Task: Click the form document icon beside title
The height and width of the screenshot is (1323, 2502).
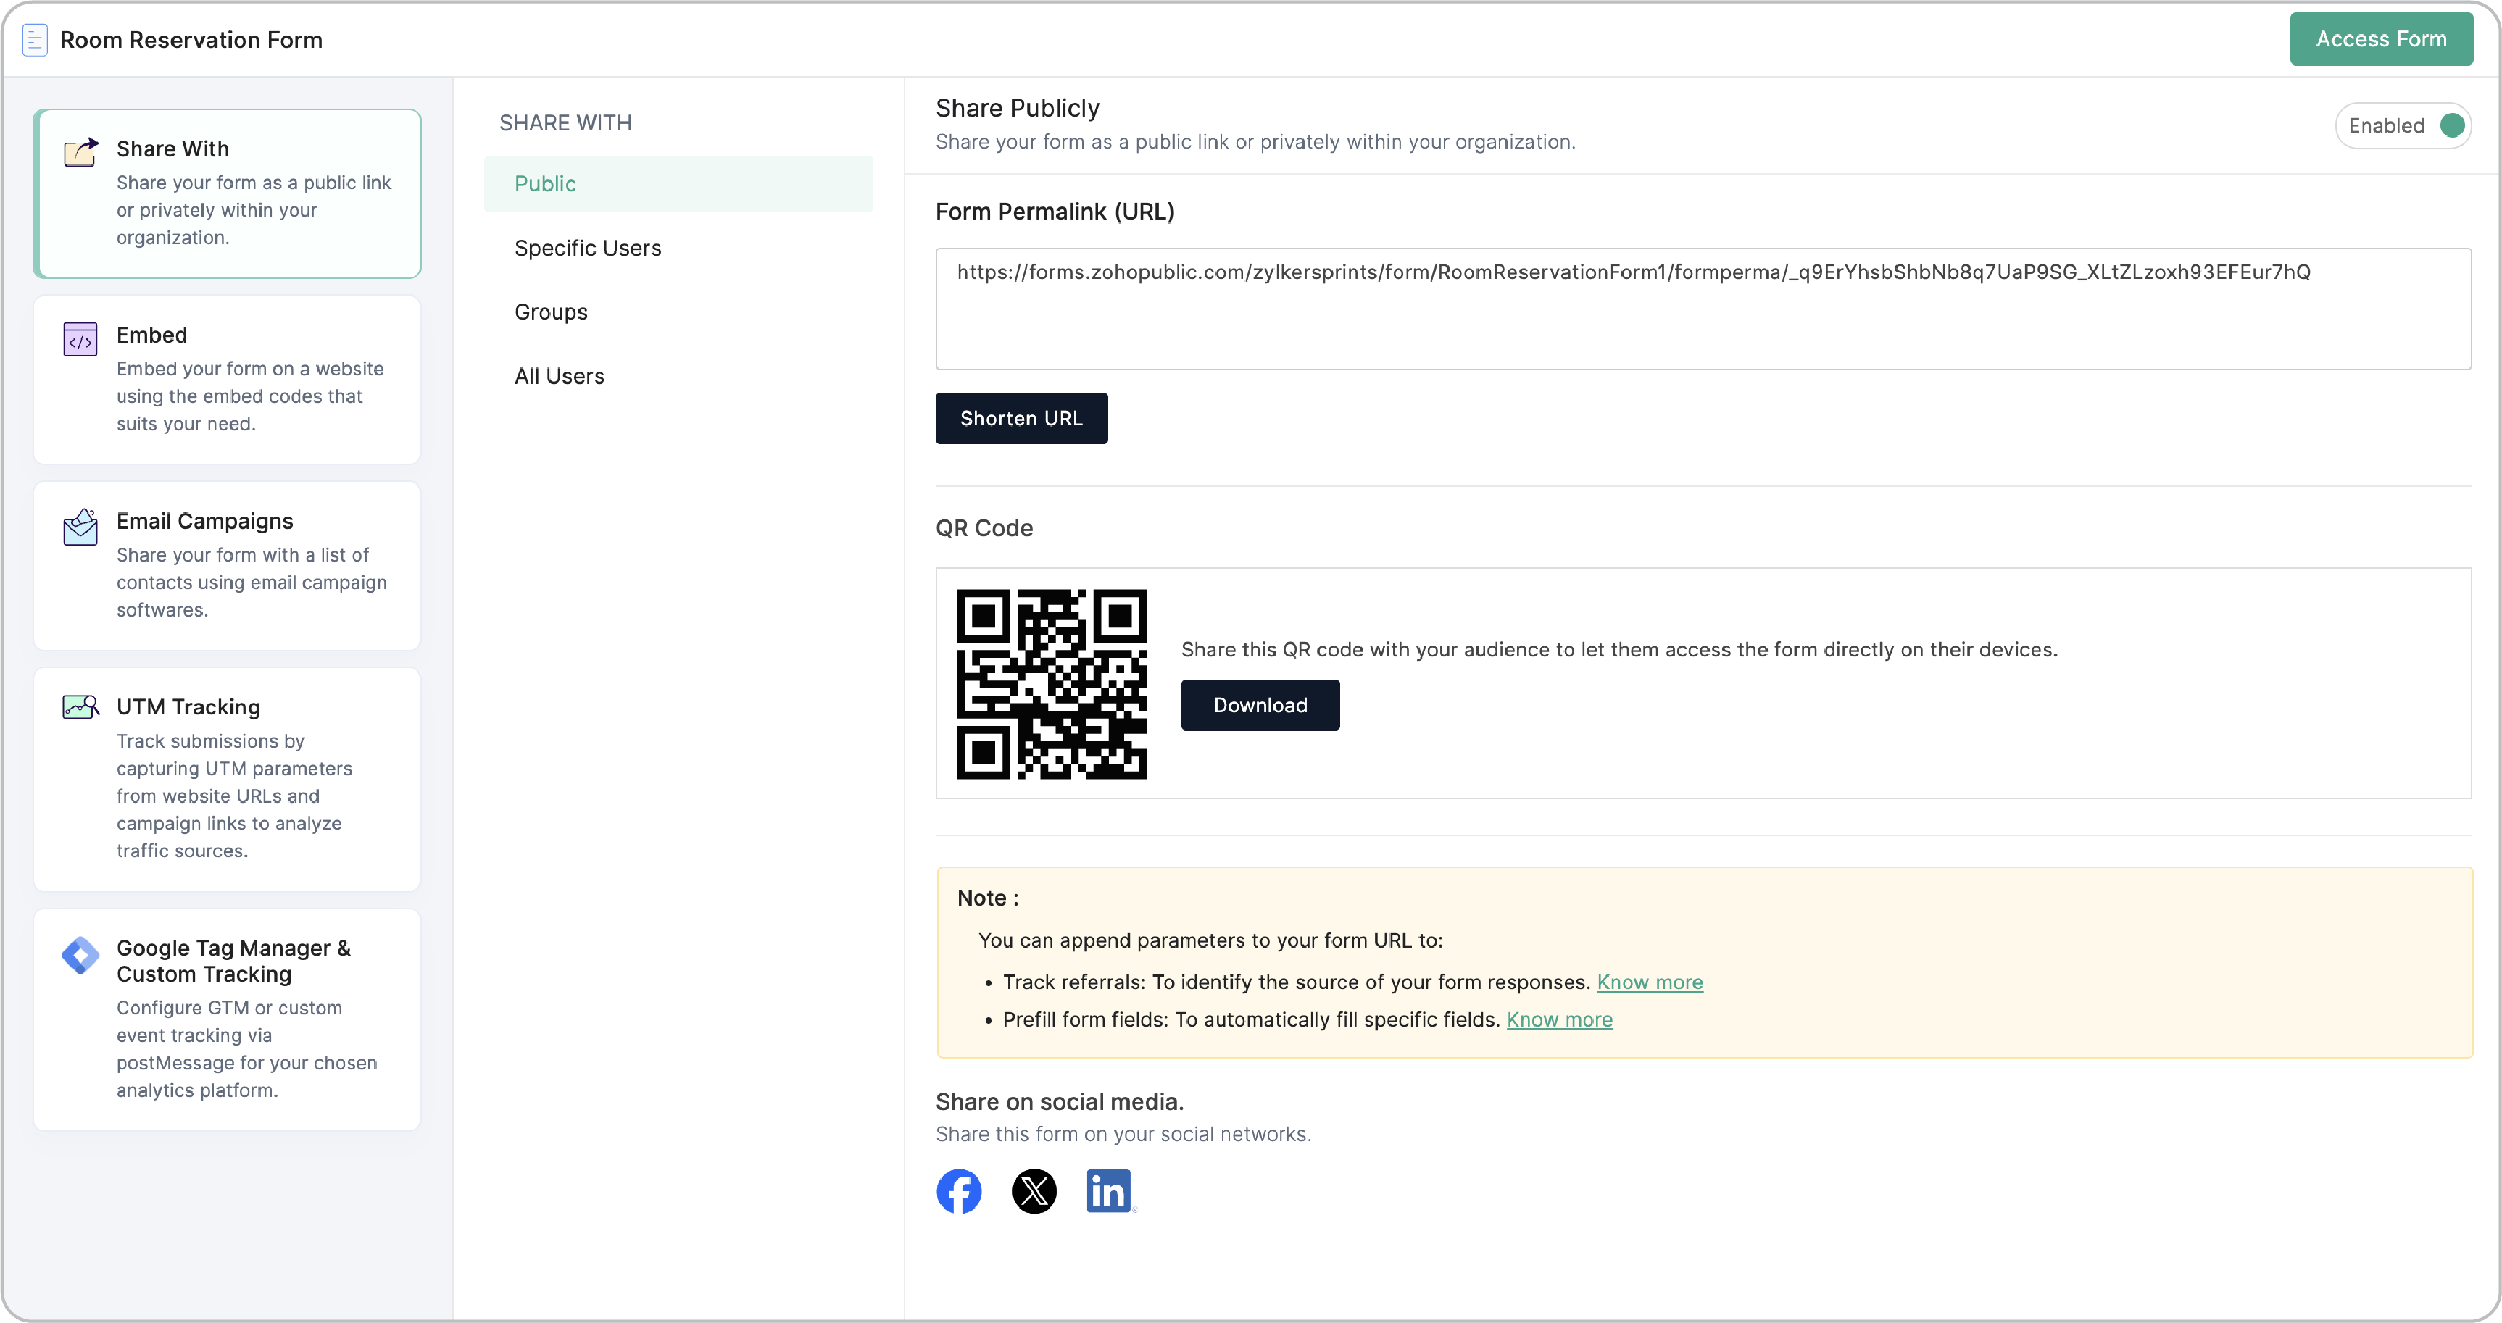Action: click(35, 40)
